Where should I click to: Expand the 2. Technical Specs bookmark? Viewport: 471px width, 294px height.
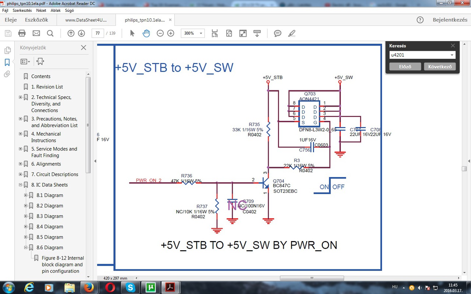pos(21,97)
